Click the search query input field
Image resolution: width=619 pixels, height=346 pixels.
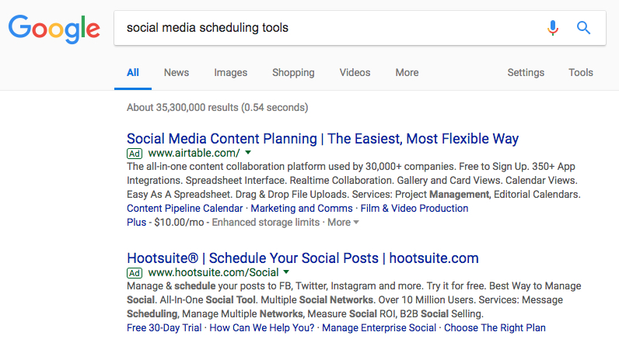point(327,28)
